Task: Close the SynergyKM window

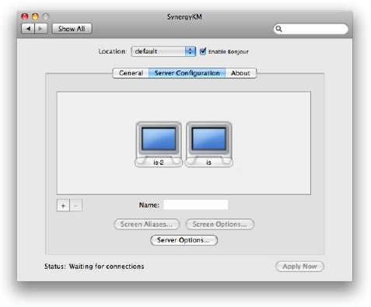Action: click(25, 17)
